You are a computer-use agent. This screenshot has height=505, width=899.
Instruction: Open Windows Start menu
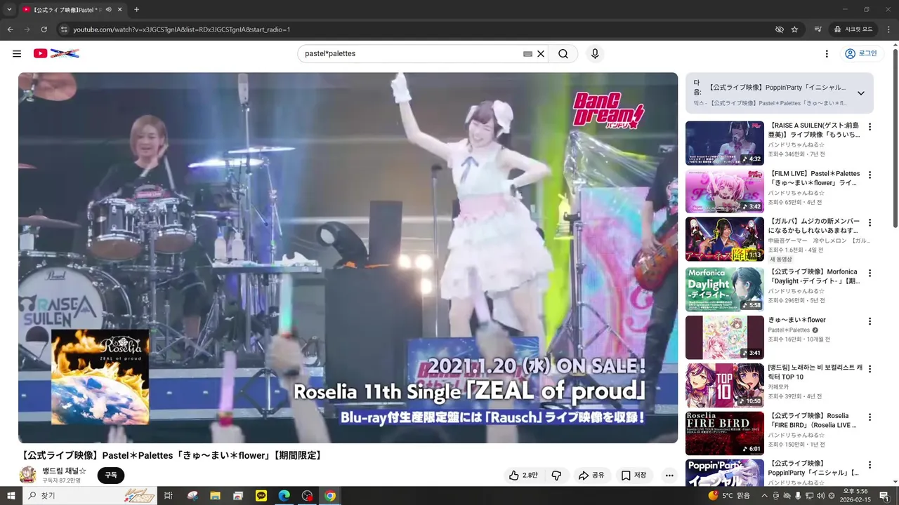pyautogui.click(x=10, y=496)
